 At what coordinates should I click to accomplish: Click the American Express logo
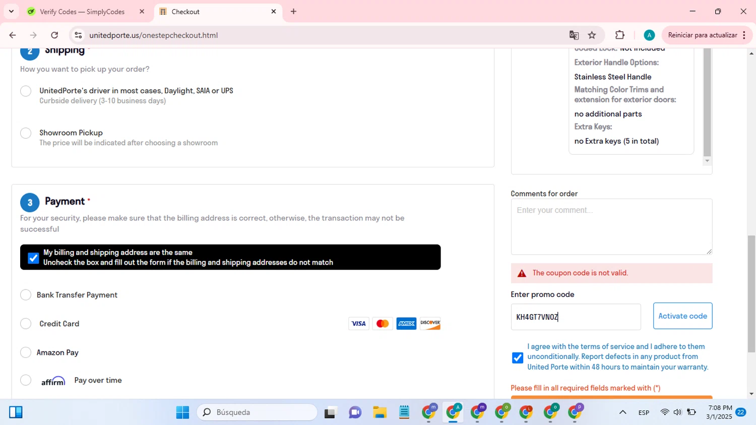coord(406,324)
